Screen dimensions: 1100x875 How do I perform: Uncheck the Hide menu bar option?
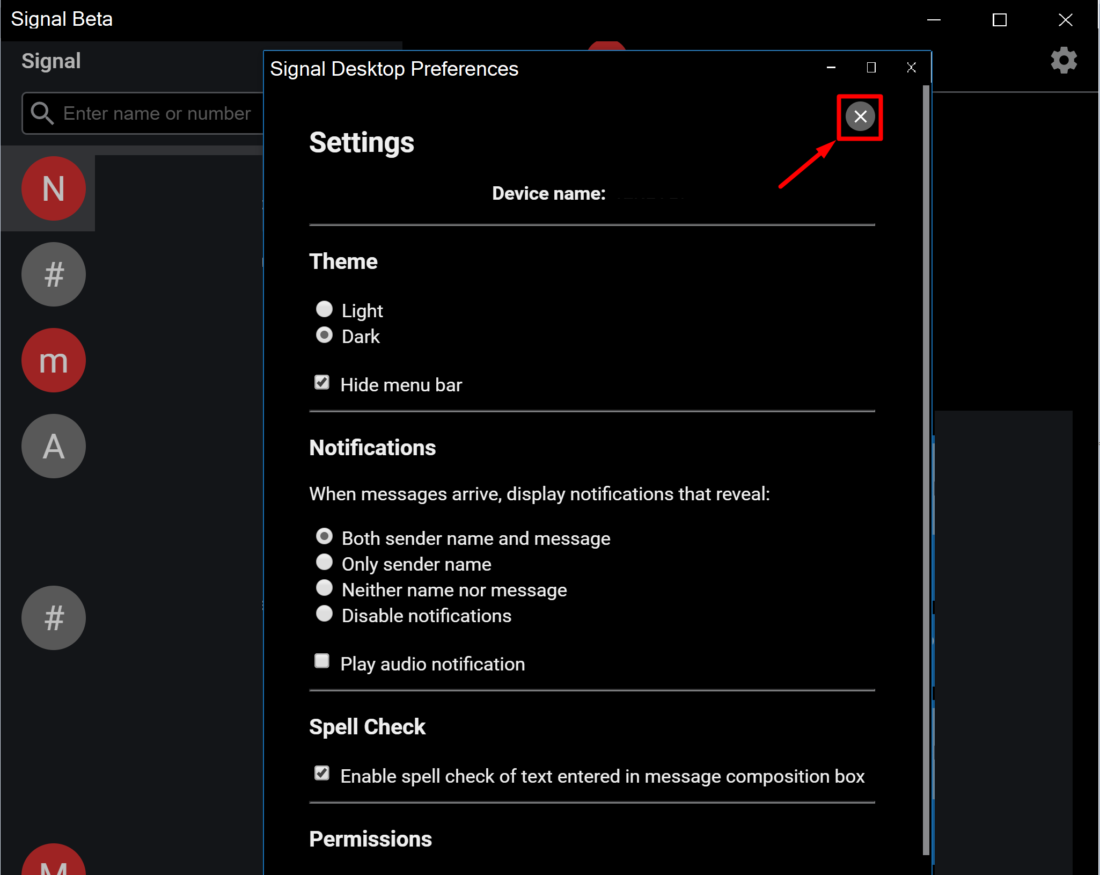pyautogui.click(x=322, y=382)
